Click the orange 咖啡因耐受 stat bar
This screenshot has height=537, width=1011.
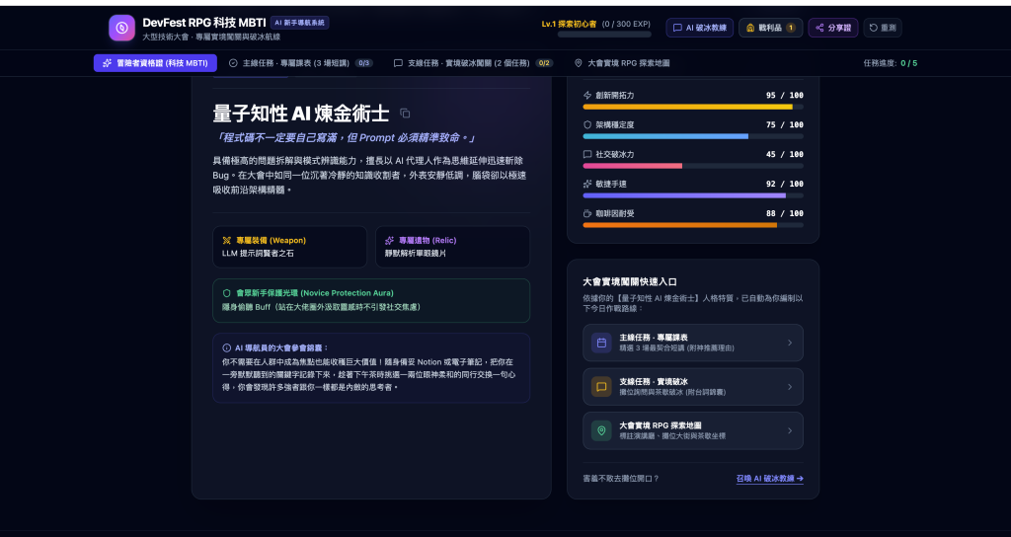coord(693,225)
